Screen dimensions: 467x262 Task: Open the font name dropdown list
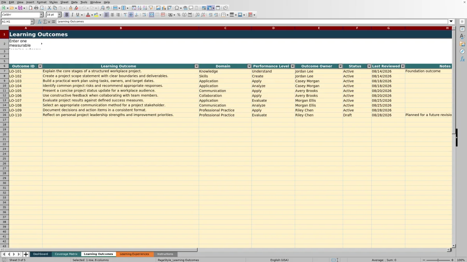tap(42, 15)
